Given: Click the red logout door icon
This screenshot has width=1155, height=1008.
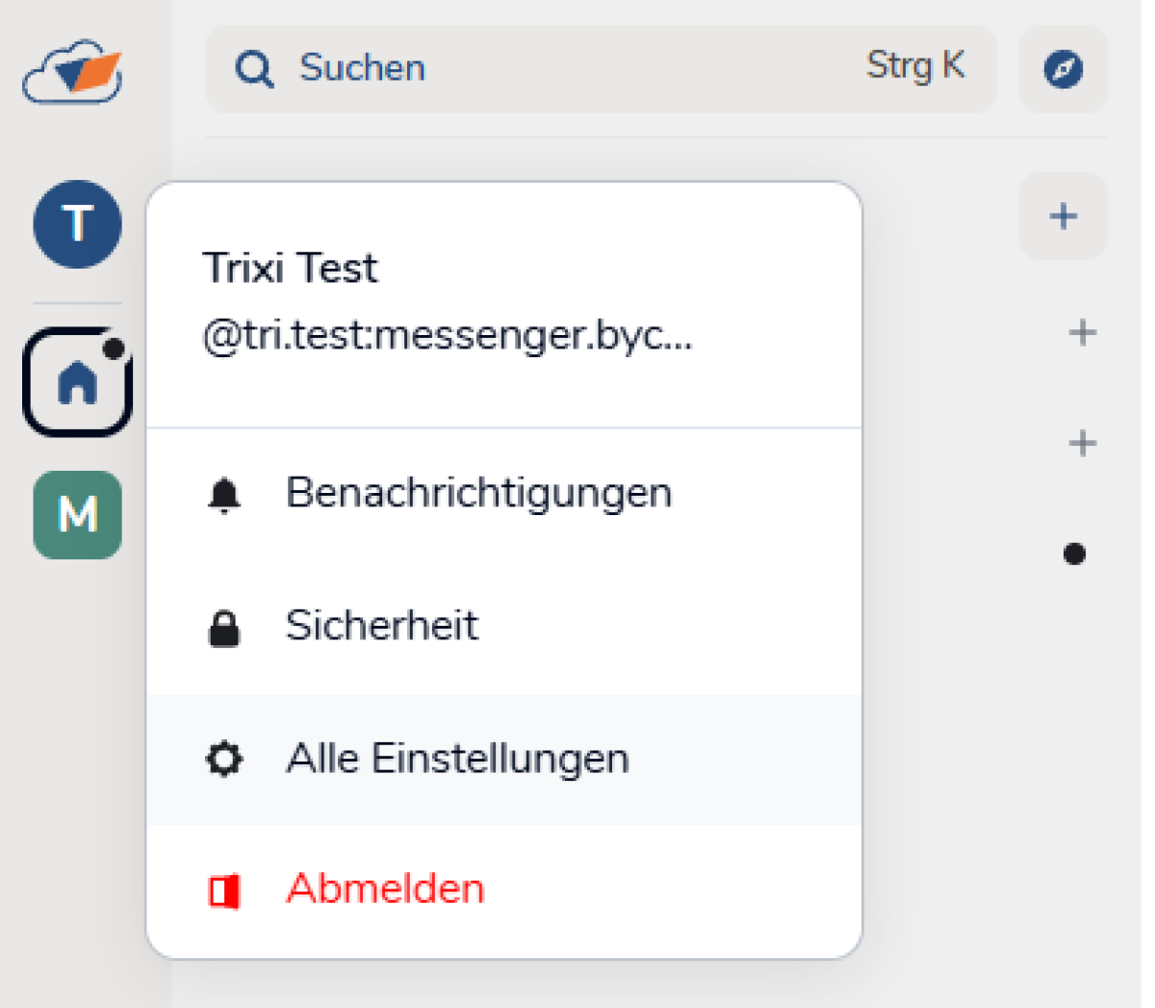Looking at the screenshot, I should [x=224, y=891].
